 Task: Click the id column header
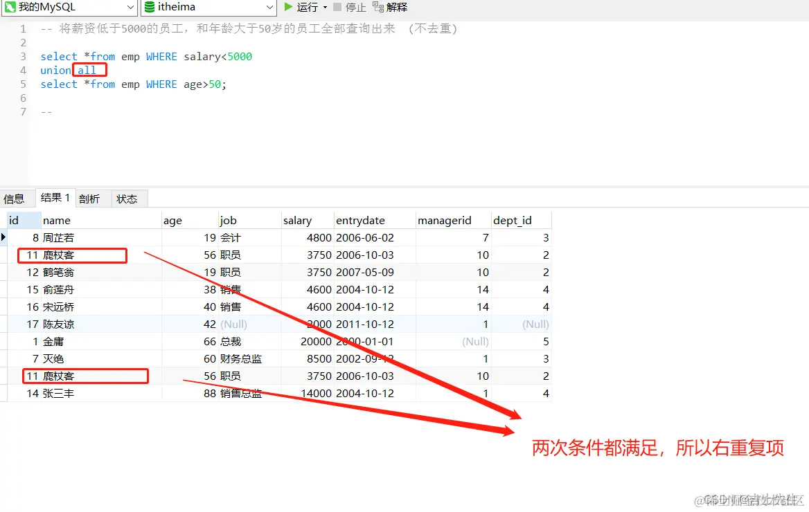24,220
